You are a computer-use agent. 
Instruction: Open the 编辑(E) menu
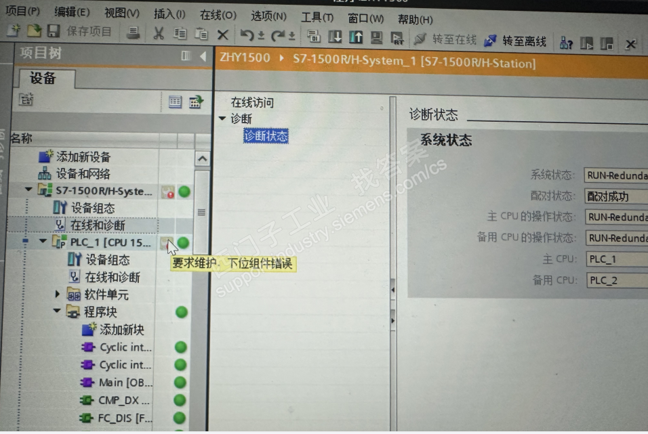[x=72, y=12]
